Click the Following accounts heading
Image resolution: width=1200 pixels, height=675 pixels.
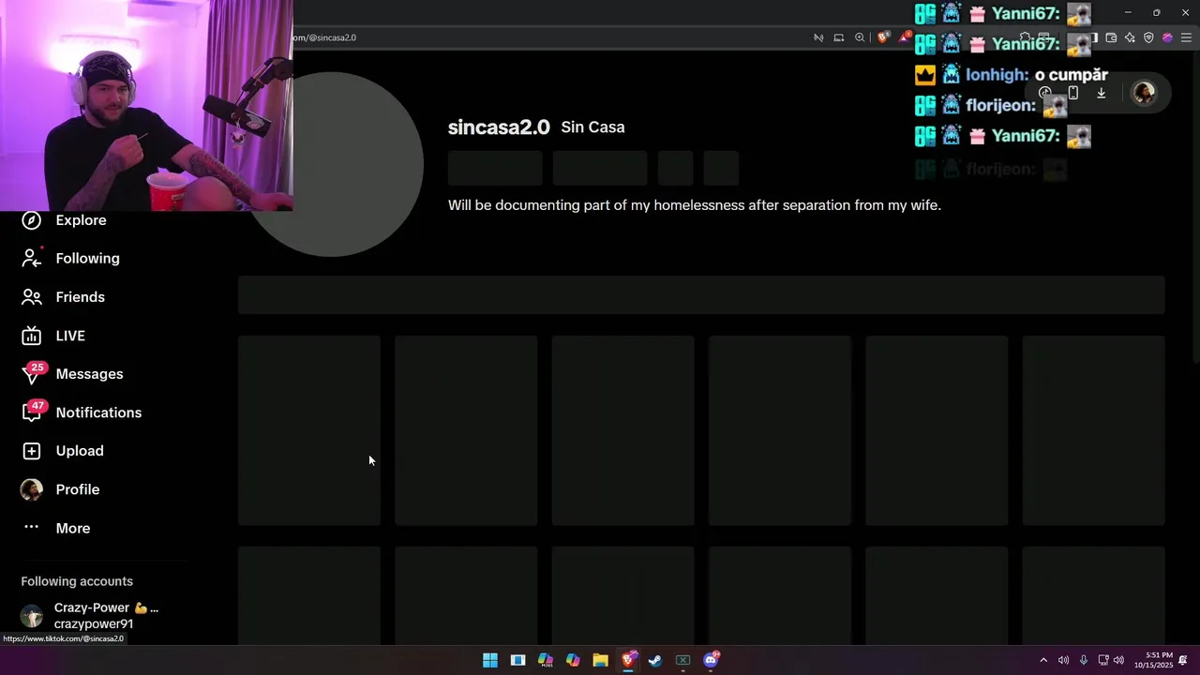[77, 581]
